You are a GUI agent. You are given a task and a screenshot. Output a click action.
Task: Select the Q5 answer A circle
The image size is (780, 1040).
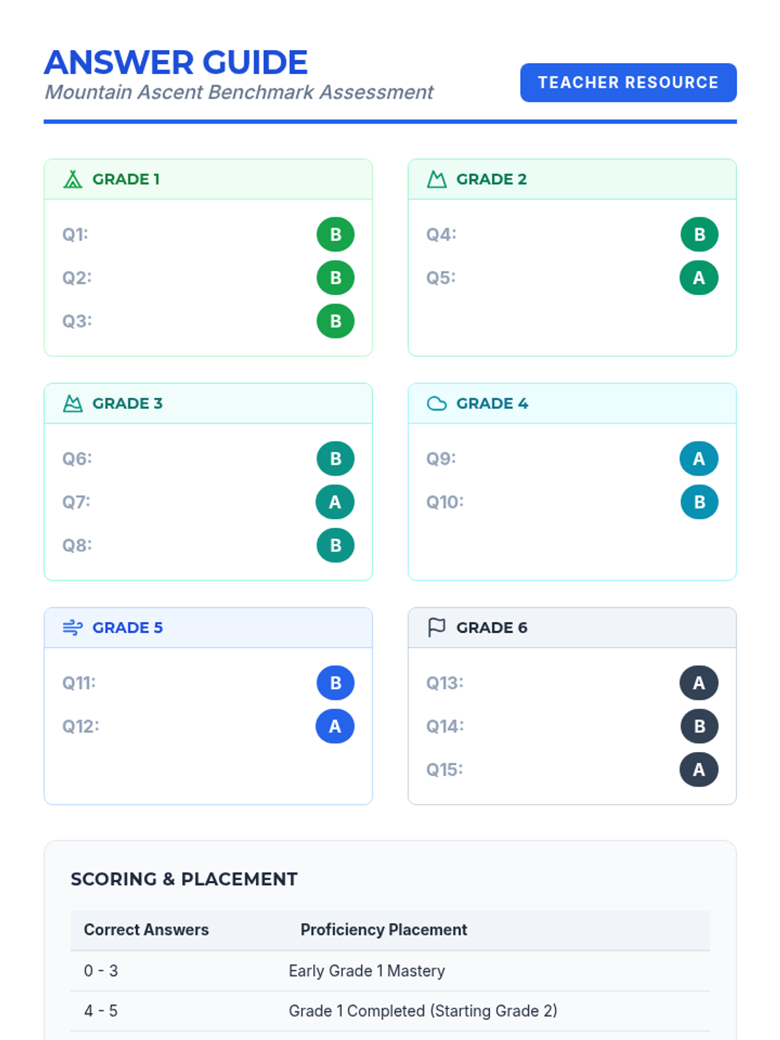(x=699, y=278)
